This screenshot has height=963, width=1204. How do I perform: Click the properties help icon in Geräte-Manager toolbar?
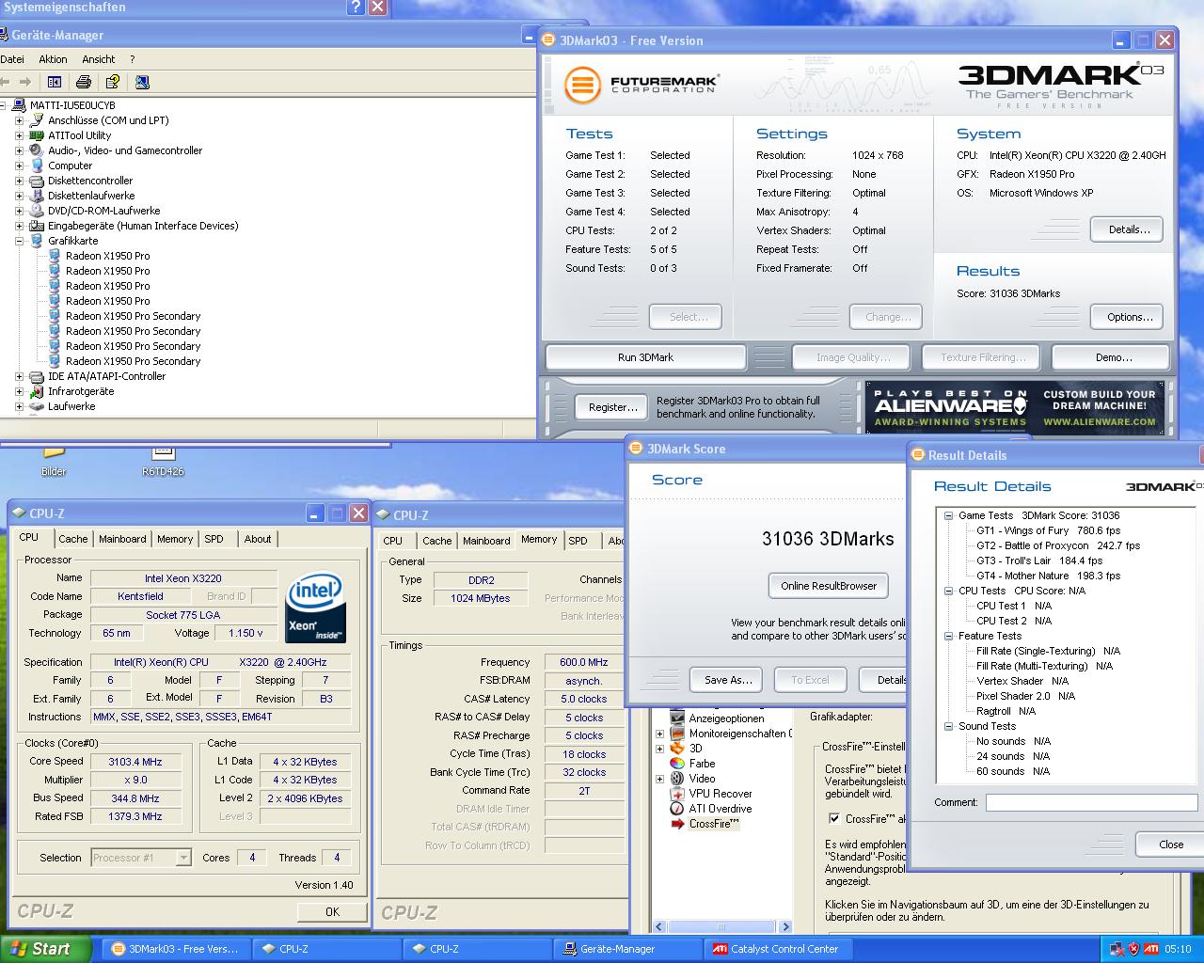pyautogui.click(x=113, y=82)
